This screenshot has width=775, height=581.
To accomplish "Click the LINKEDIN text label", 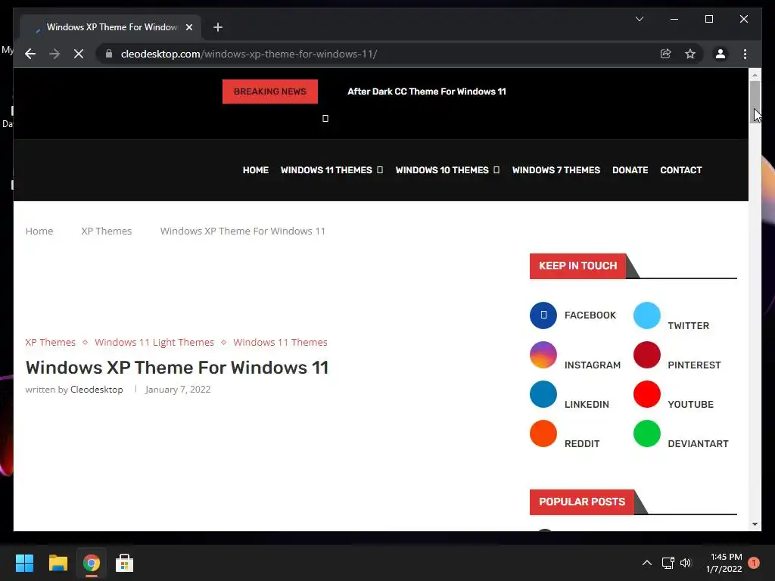I will 587,405.
